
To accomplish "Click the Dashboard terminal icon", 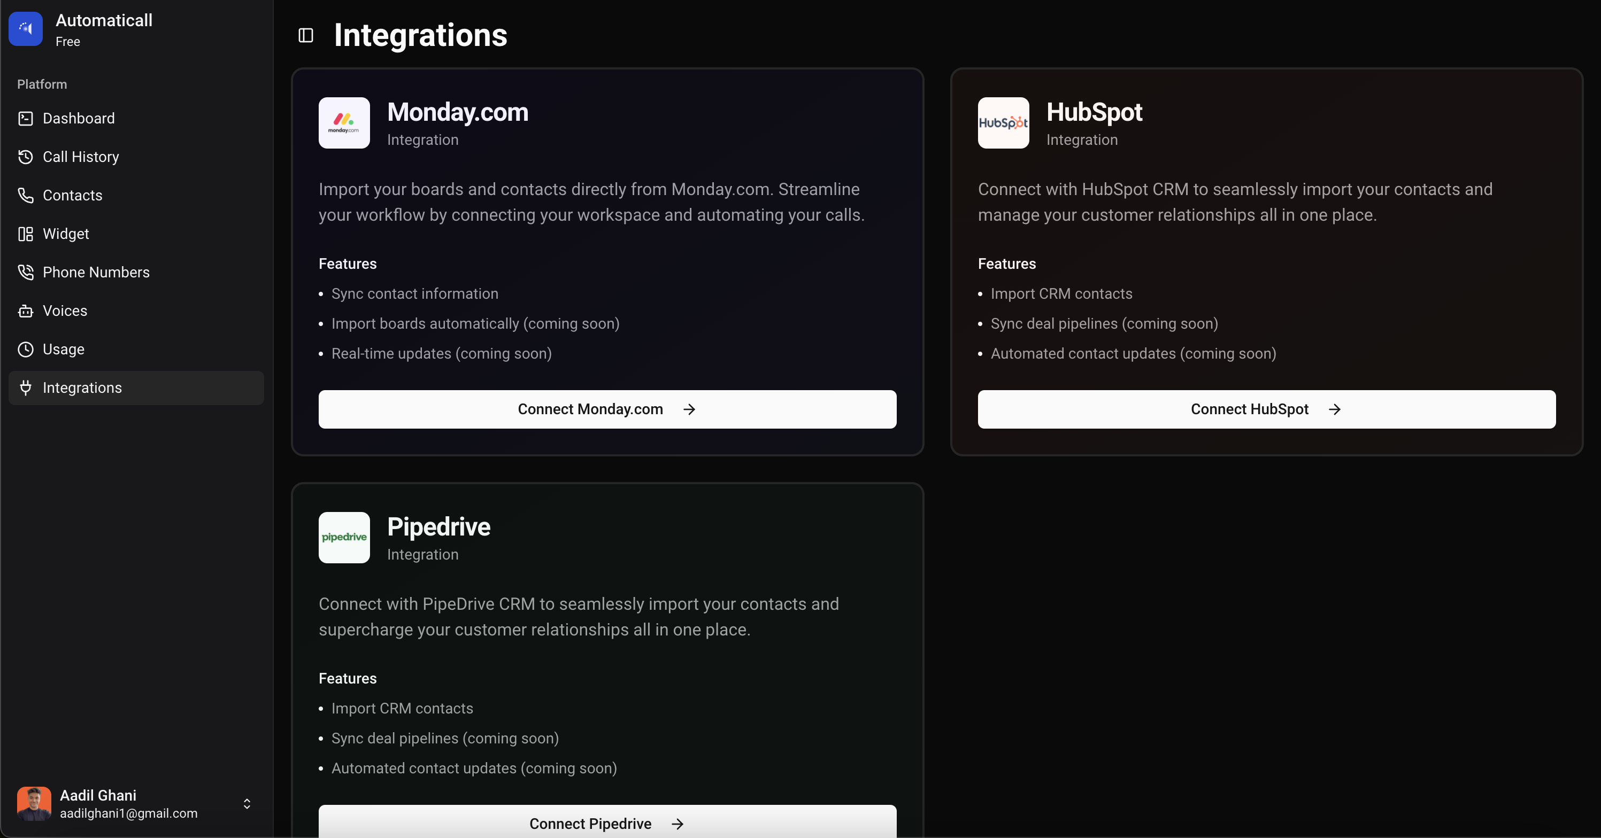I will tap(26, 119).
